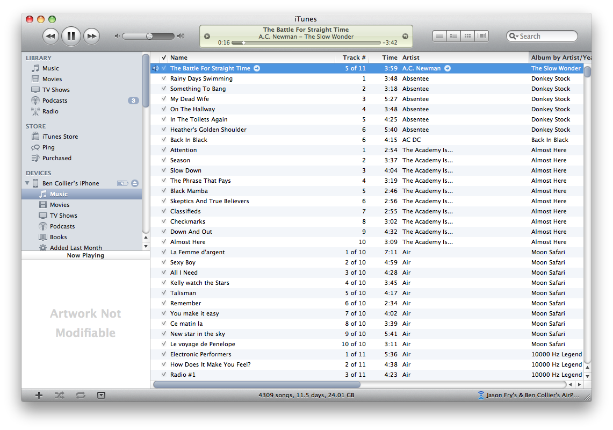Image resolution: width=613 pixels, height=430 pixels.
Task: Open Purchased items list
Action: click(x=57, y=158)
